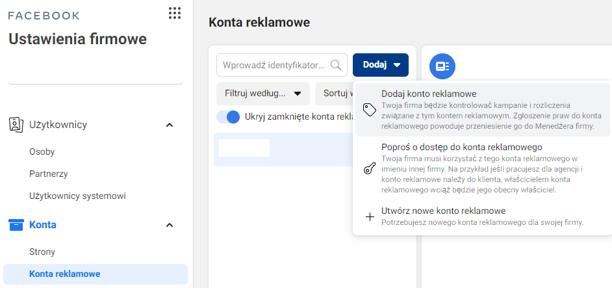Collapse the Konta section chevron

point(170,225)
